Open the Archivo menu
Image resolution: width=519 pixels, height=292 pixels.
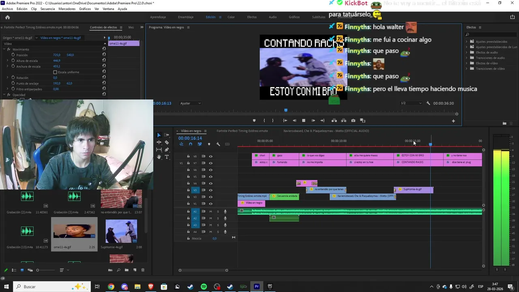click(x=7, y=9)
